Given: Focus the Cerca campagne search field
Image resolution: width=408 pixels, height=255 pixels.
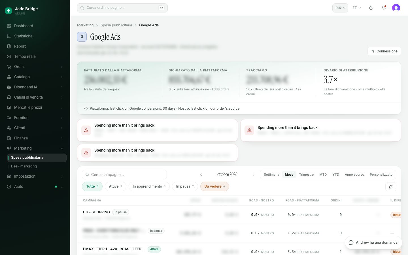Looking at the screenshot, I should pyautogui.click(x=124, y=175).
